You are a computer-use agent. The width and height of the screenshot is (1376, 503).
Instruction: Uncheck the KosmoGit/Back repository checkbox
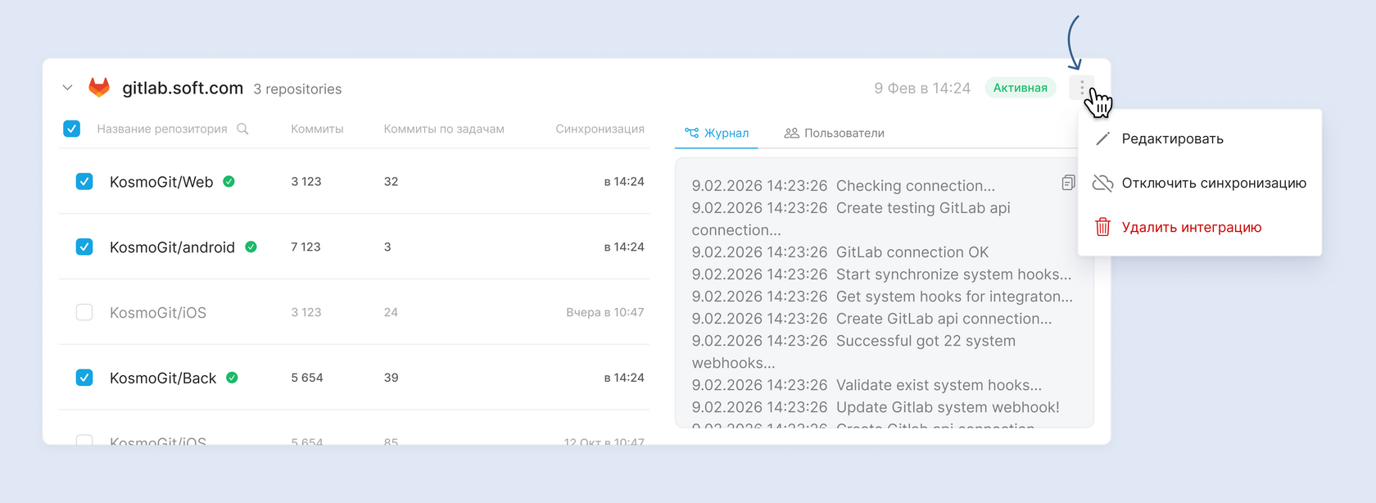coord(84,378)
